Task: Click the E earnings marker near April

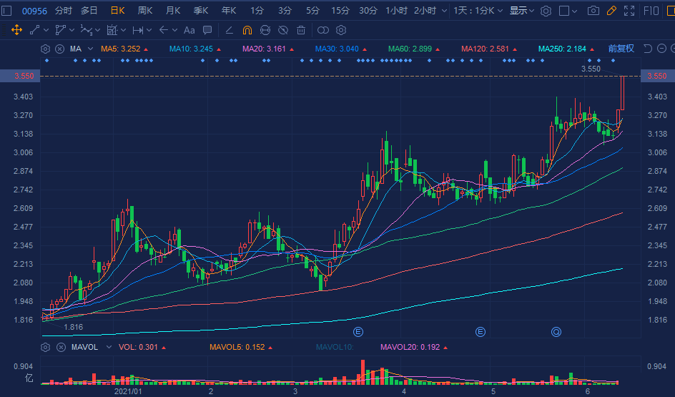Action: tap(358, 332)
